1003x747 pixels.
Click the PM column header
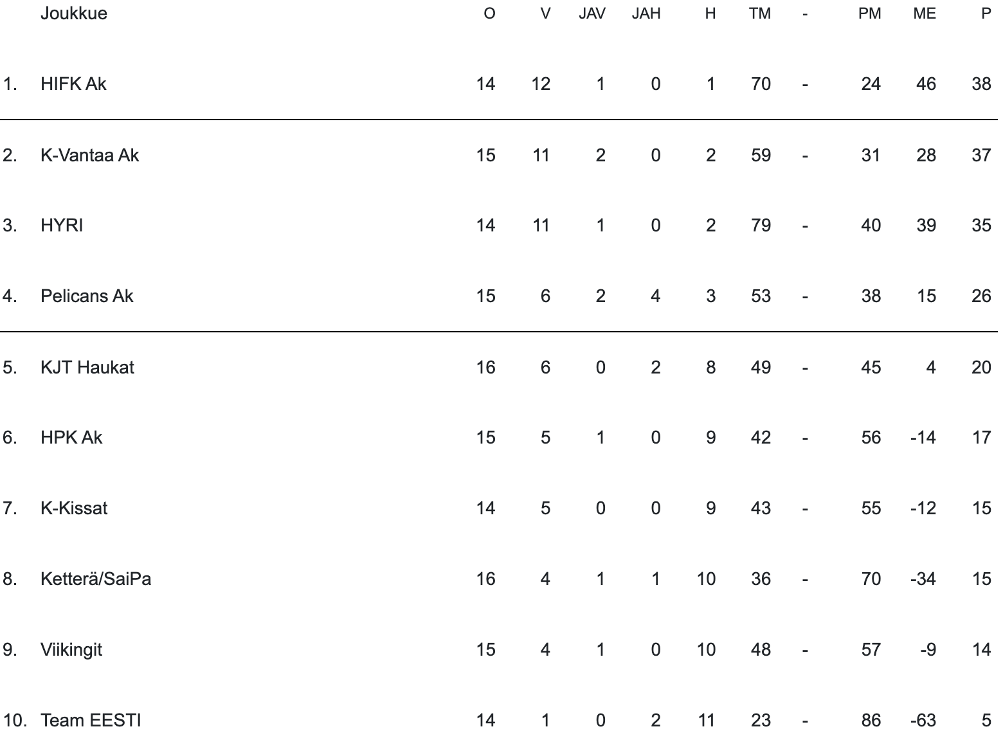(869, 14)
